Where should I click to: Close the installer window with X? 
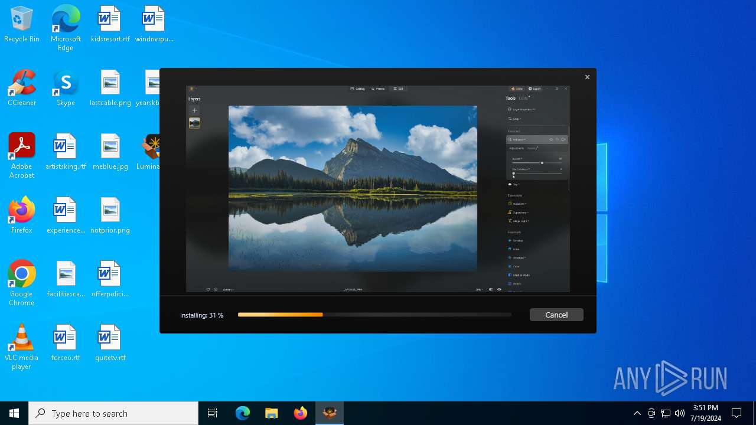[x=587, y=77]
